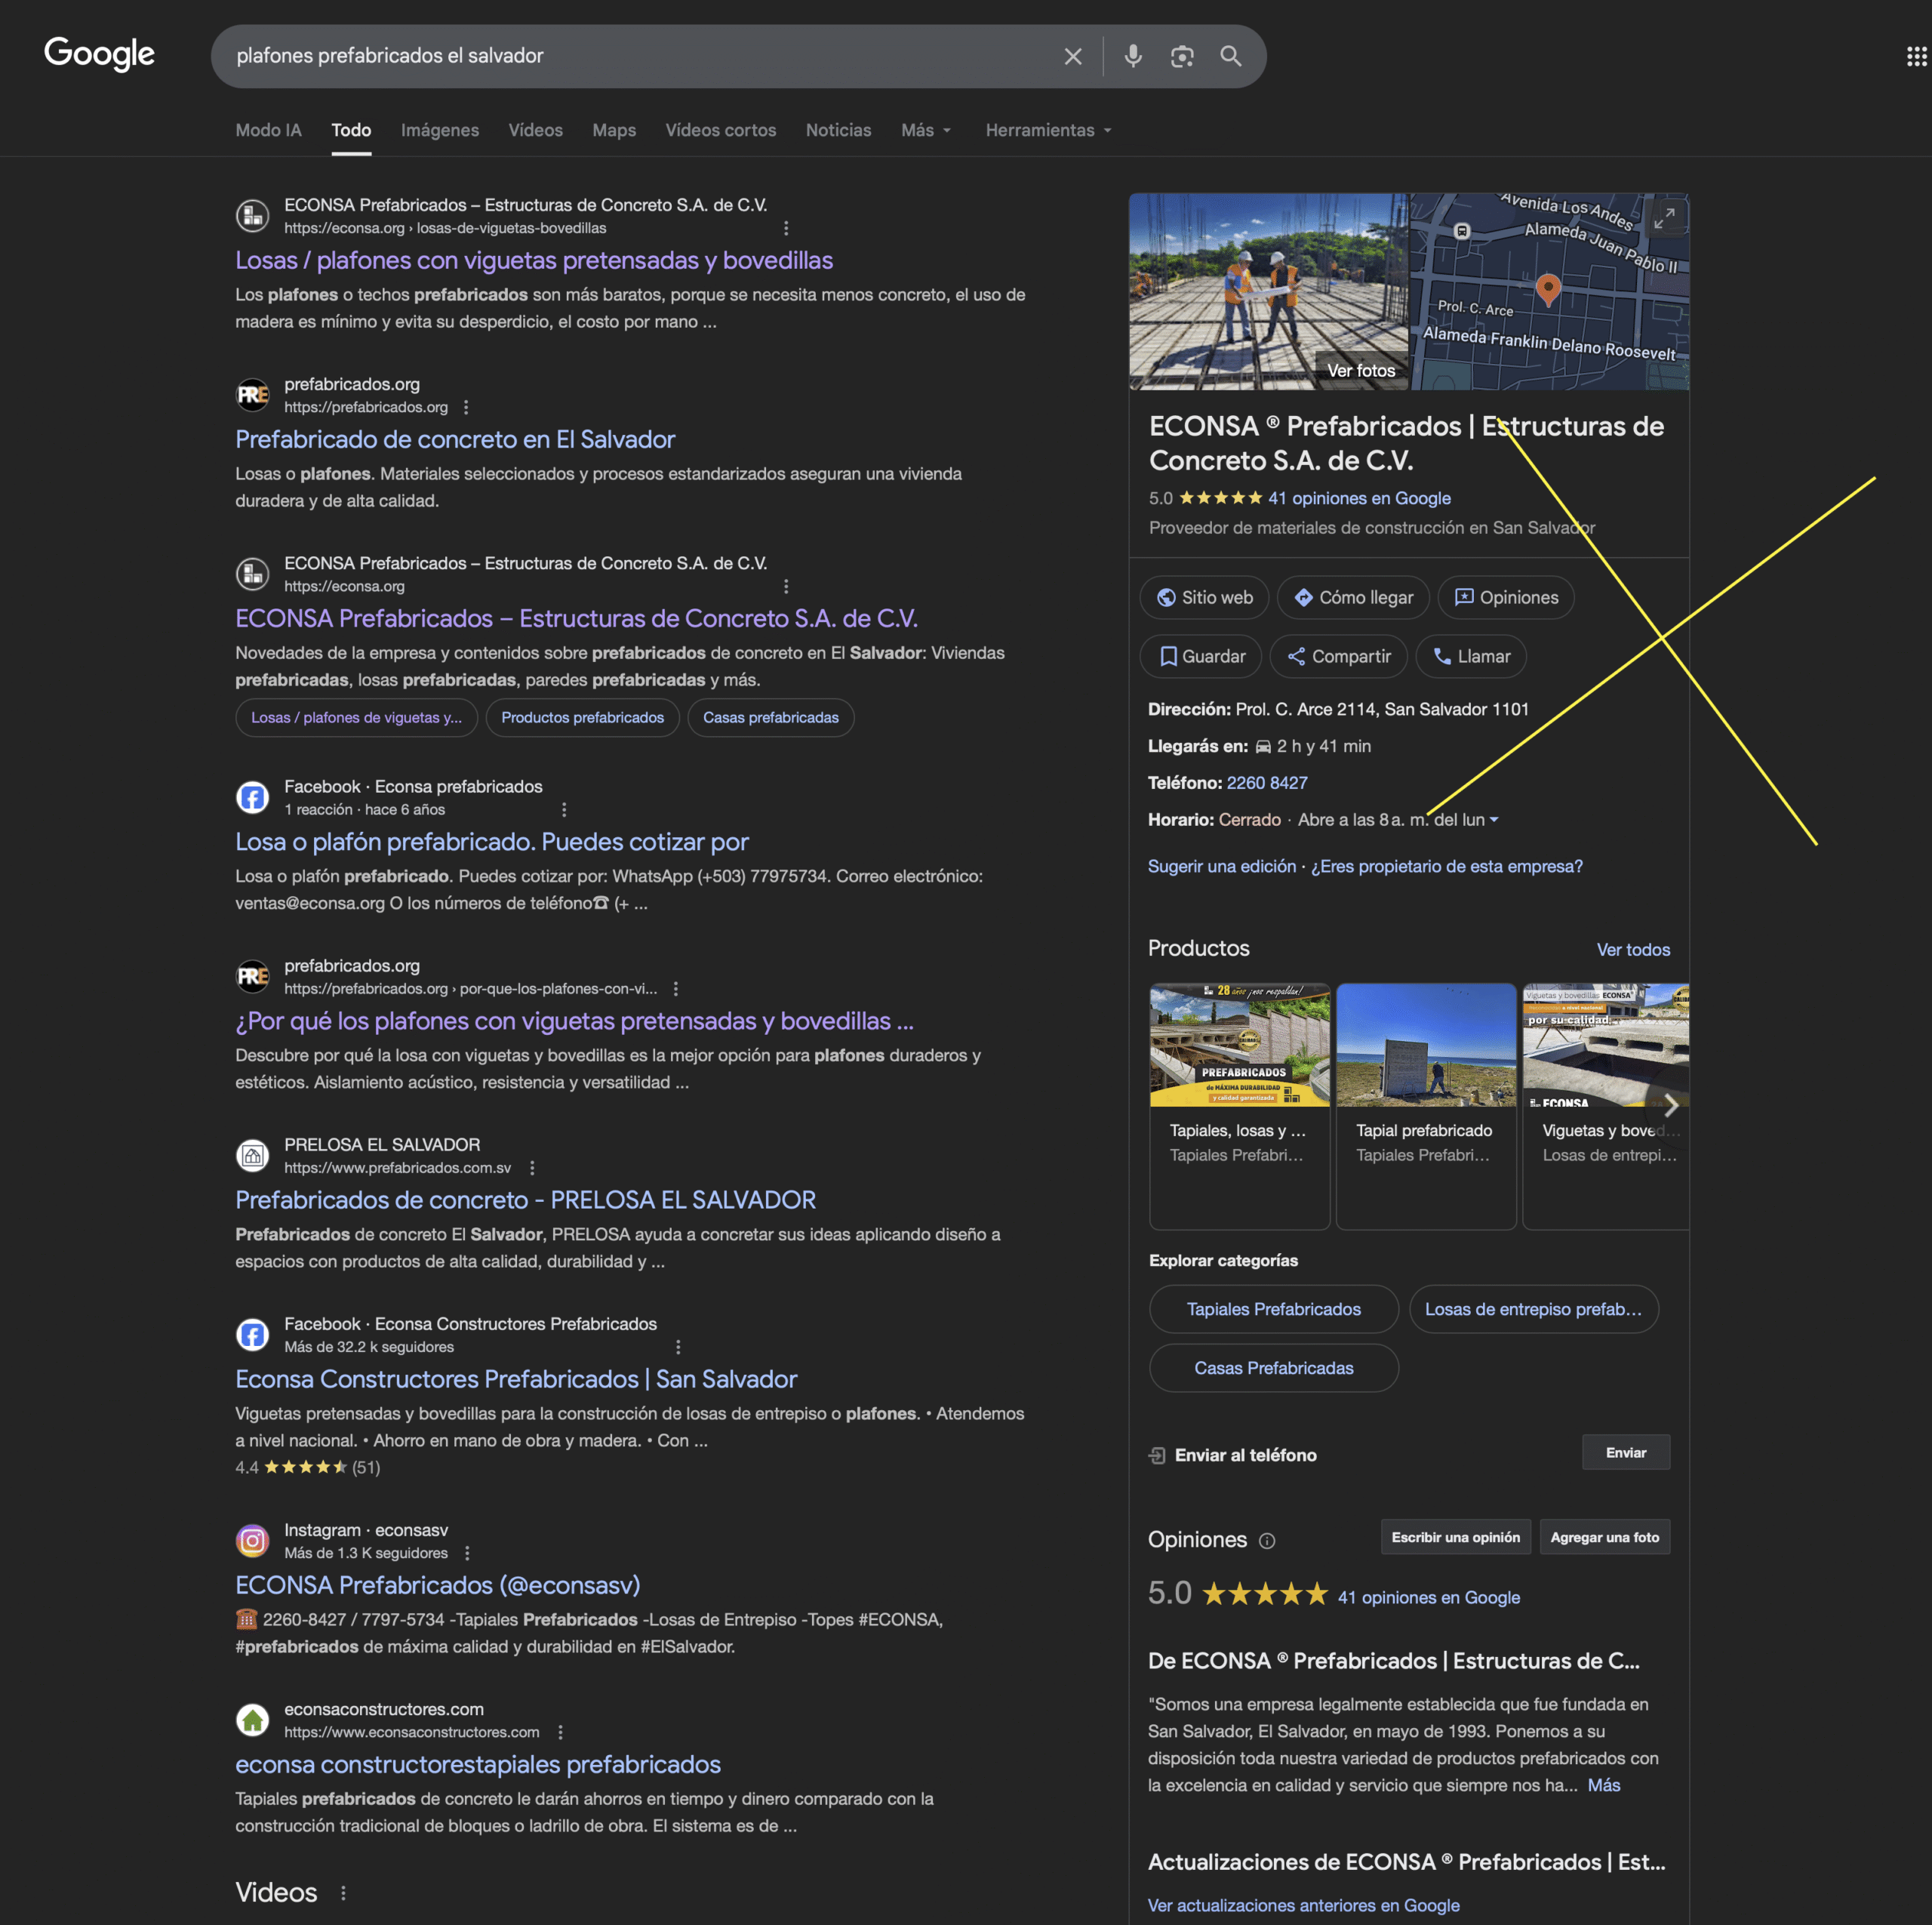
Task: Click the econsaconstructores.com house favicon
Action: (x=252, y=1720)
